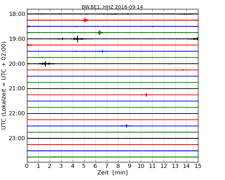Screen dimensions: 225x180
Task: Pick the blue spike after 19:00 near minute 6.5
Action: click(x=102, y=51)
